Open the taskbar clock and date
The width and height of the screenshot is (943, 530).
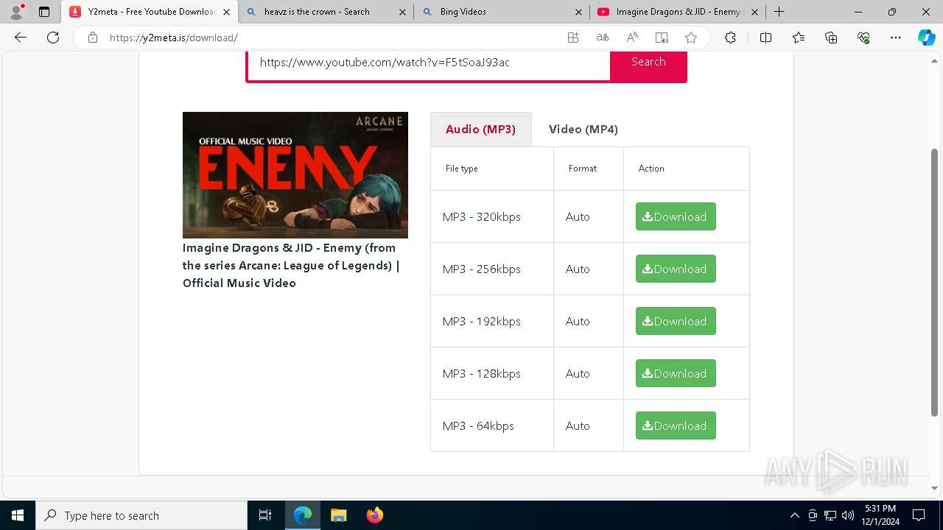(880, 515)
